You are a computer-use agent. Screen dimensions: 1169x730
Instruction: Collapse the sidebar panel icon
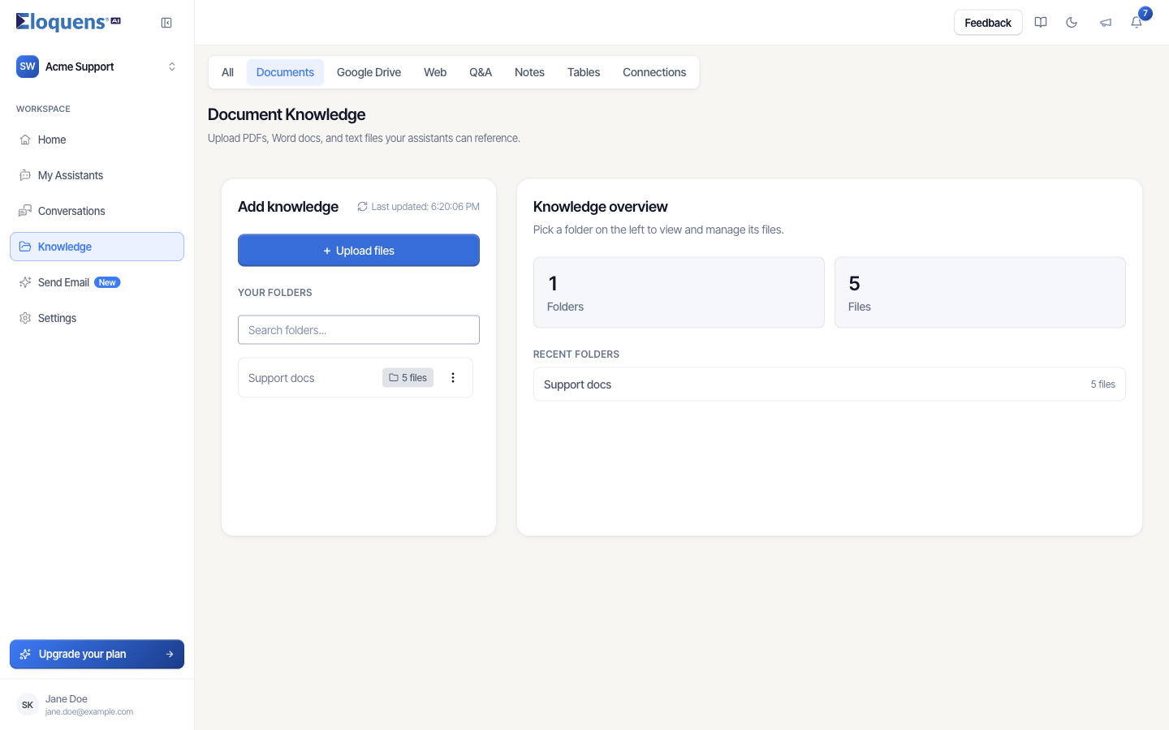pos(166,23)
